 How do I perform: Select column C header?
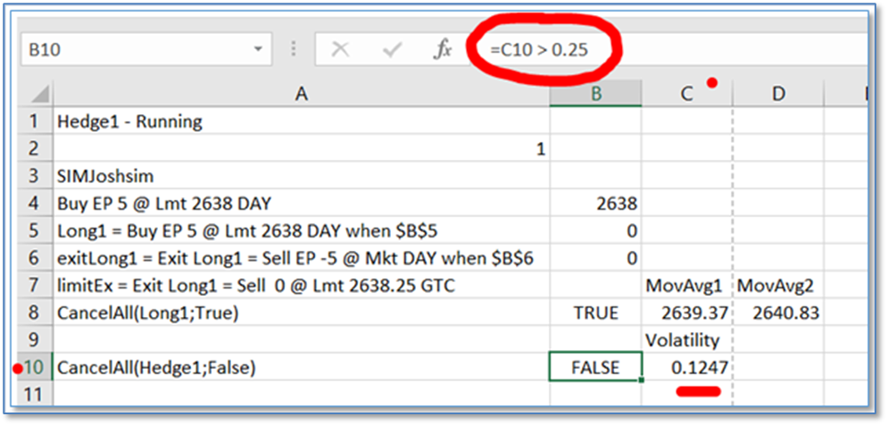[x=685, y=94]
